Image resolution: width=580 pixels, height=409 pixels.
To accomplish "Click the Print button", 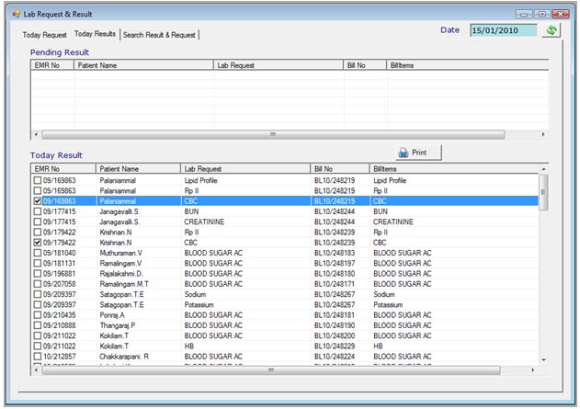I will click(418, 153).
